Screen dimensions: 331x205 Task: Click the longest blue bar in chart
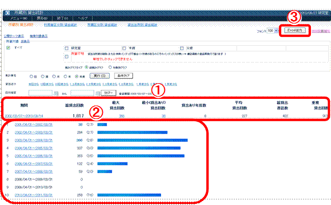coord(143,140)
